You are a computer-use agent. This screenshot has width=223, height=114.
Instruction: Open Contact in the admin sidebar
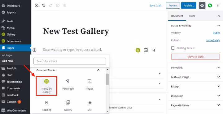coord(11,102)
